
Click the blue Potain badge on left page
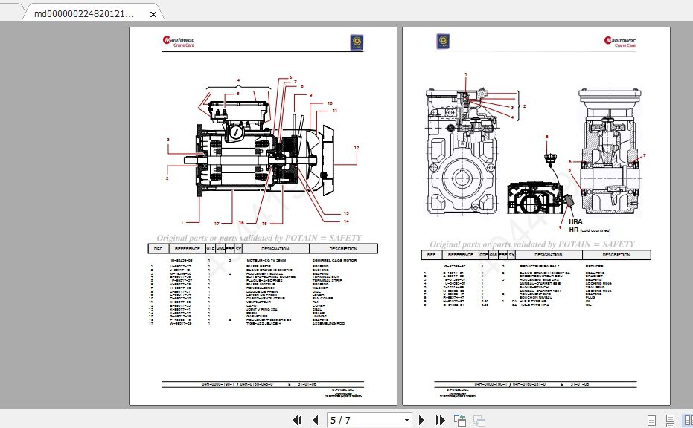pyautogui.click(x=357, y=42)
